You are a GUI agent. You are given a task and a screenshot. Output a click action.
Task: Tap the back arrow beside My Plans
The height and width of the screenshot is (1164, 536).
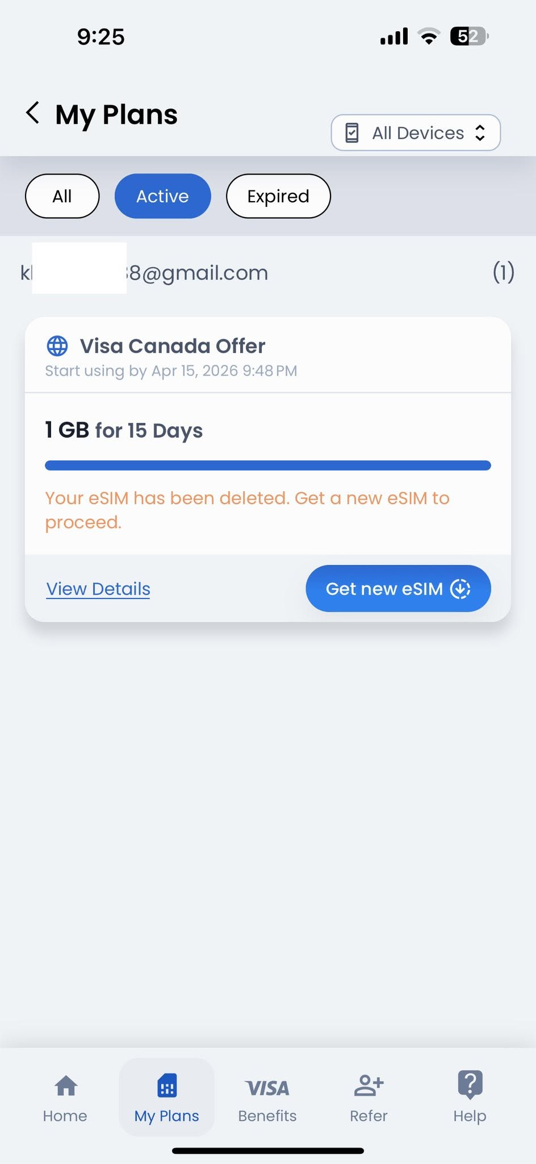tap(33, 113)
